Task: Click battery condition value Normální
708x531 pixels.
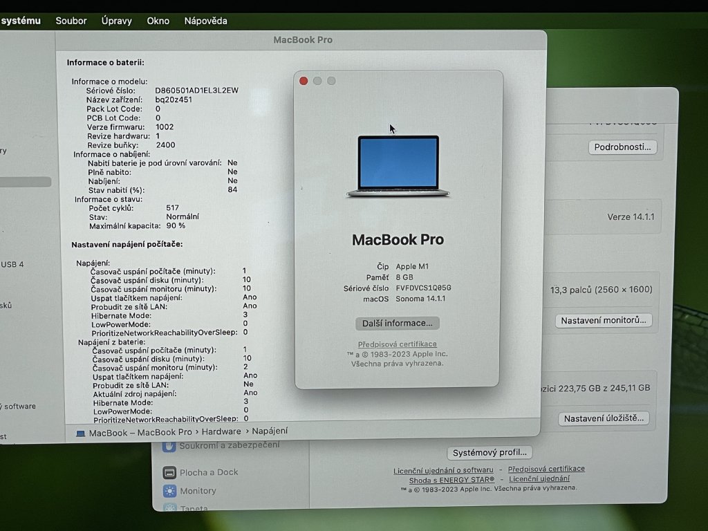Action: 183,216
